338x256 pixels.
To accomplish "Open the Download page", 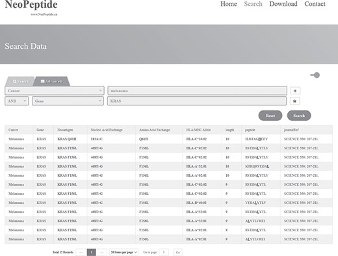I will (283, 4).
